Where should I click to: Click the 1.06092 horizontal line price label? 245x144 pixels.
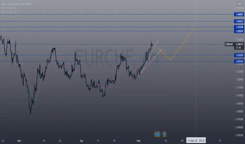(239, 14)
